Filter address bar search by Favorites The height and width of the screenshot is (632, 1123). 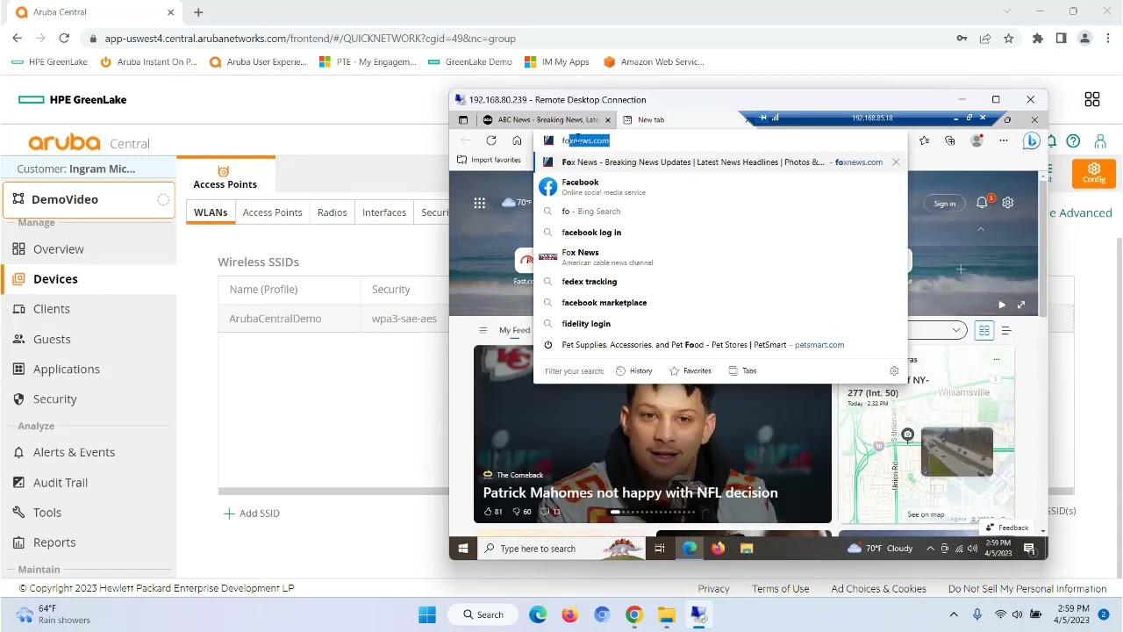(x=690, y=371)
